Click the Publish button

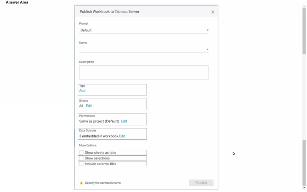coord(201,183)
